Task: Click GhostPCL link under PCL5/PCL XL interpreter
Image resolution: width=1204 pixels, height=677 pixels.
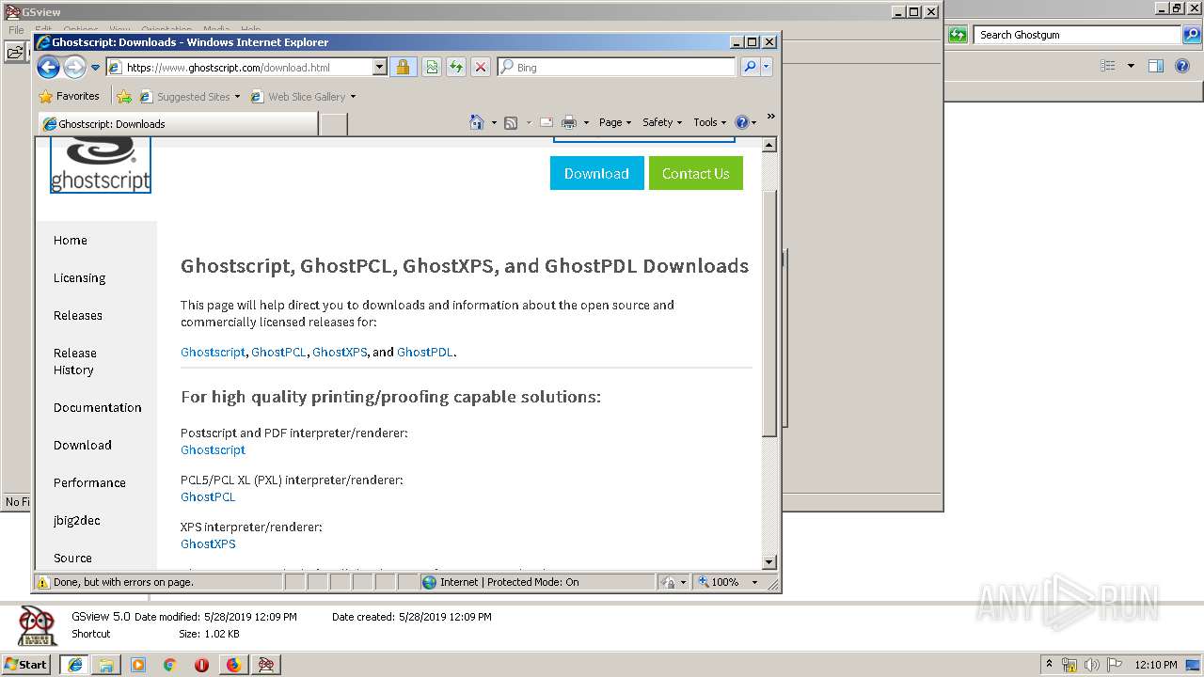Action: pyautogui.click(x=208, y=496)
